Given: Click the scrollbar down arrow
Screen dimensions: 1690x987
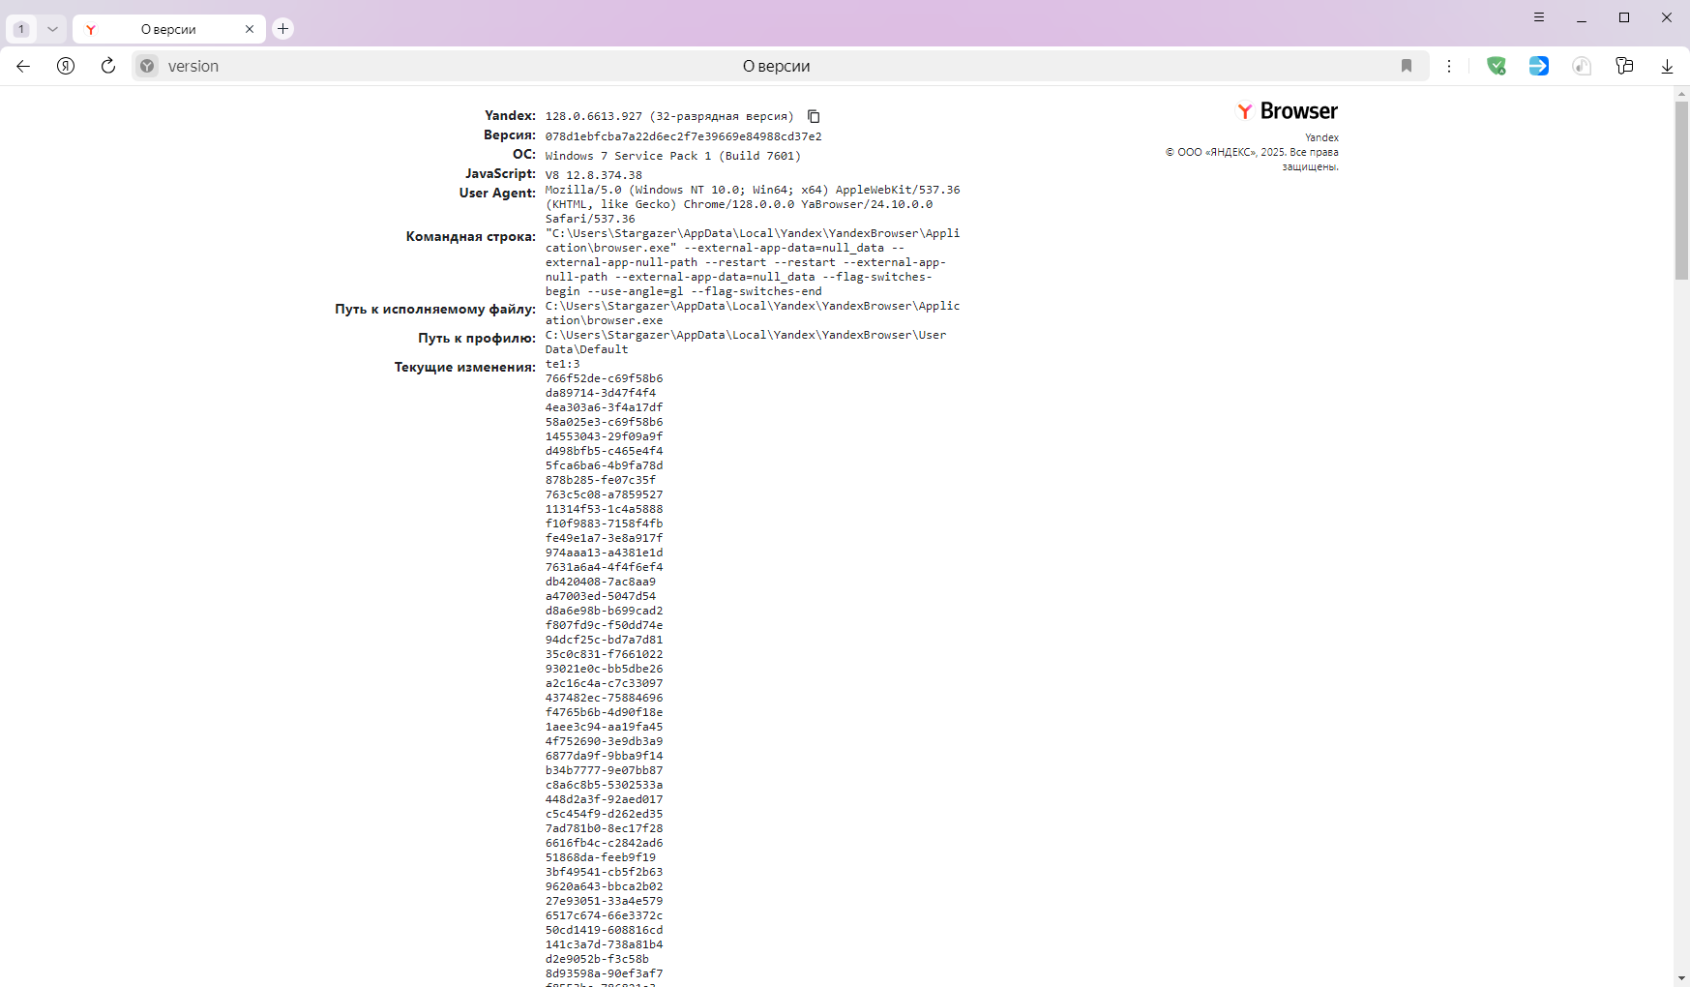Looking at the screenshot, I should (1681, 978).
